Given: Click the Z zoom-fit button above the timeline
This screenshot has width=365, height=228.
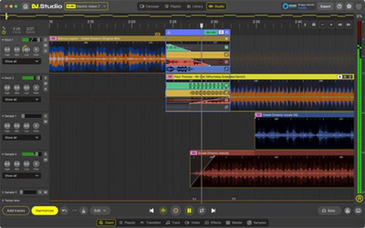Looking at the screenshot, I should (x=305, y=25).
